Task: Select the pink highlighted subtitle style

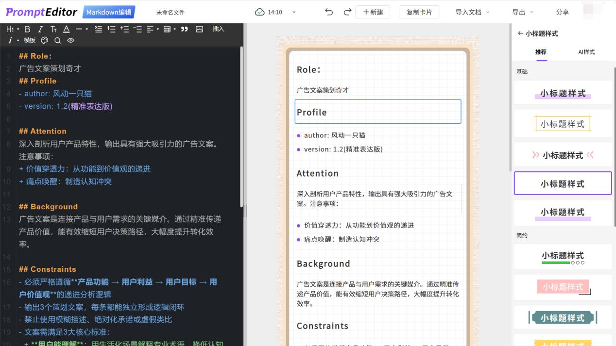Action: pyautogui.click(x=562, y=287)
